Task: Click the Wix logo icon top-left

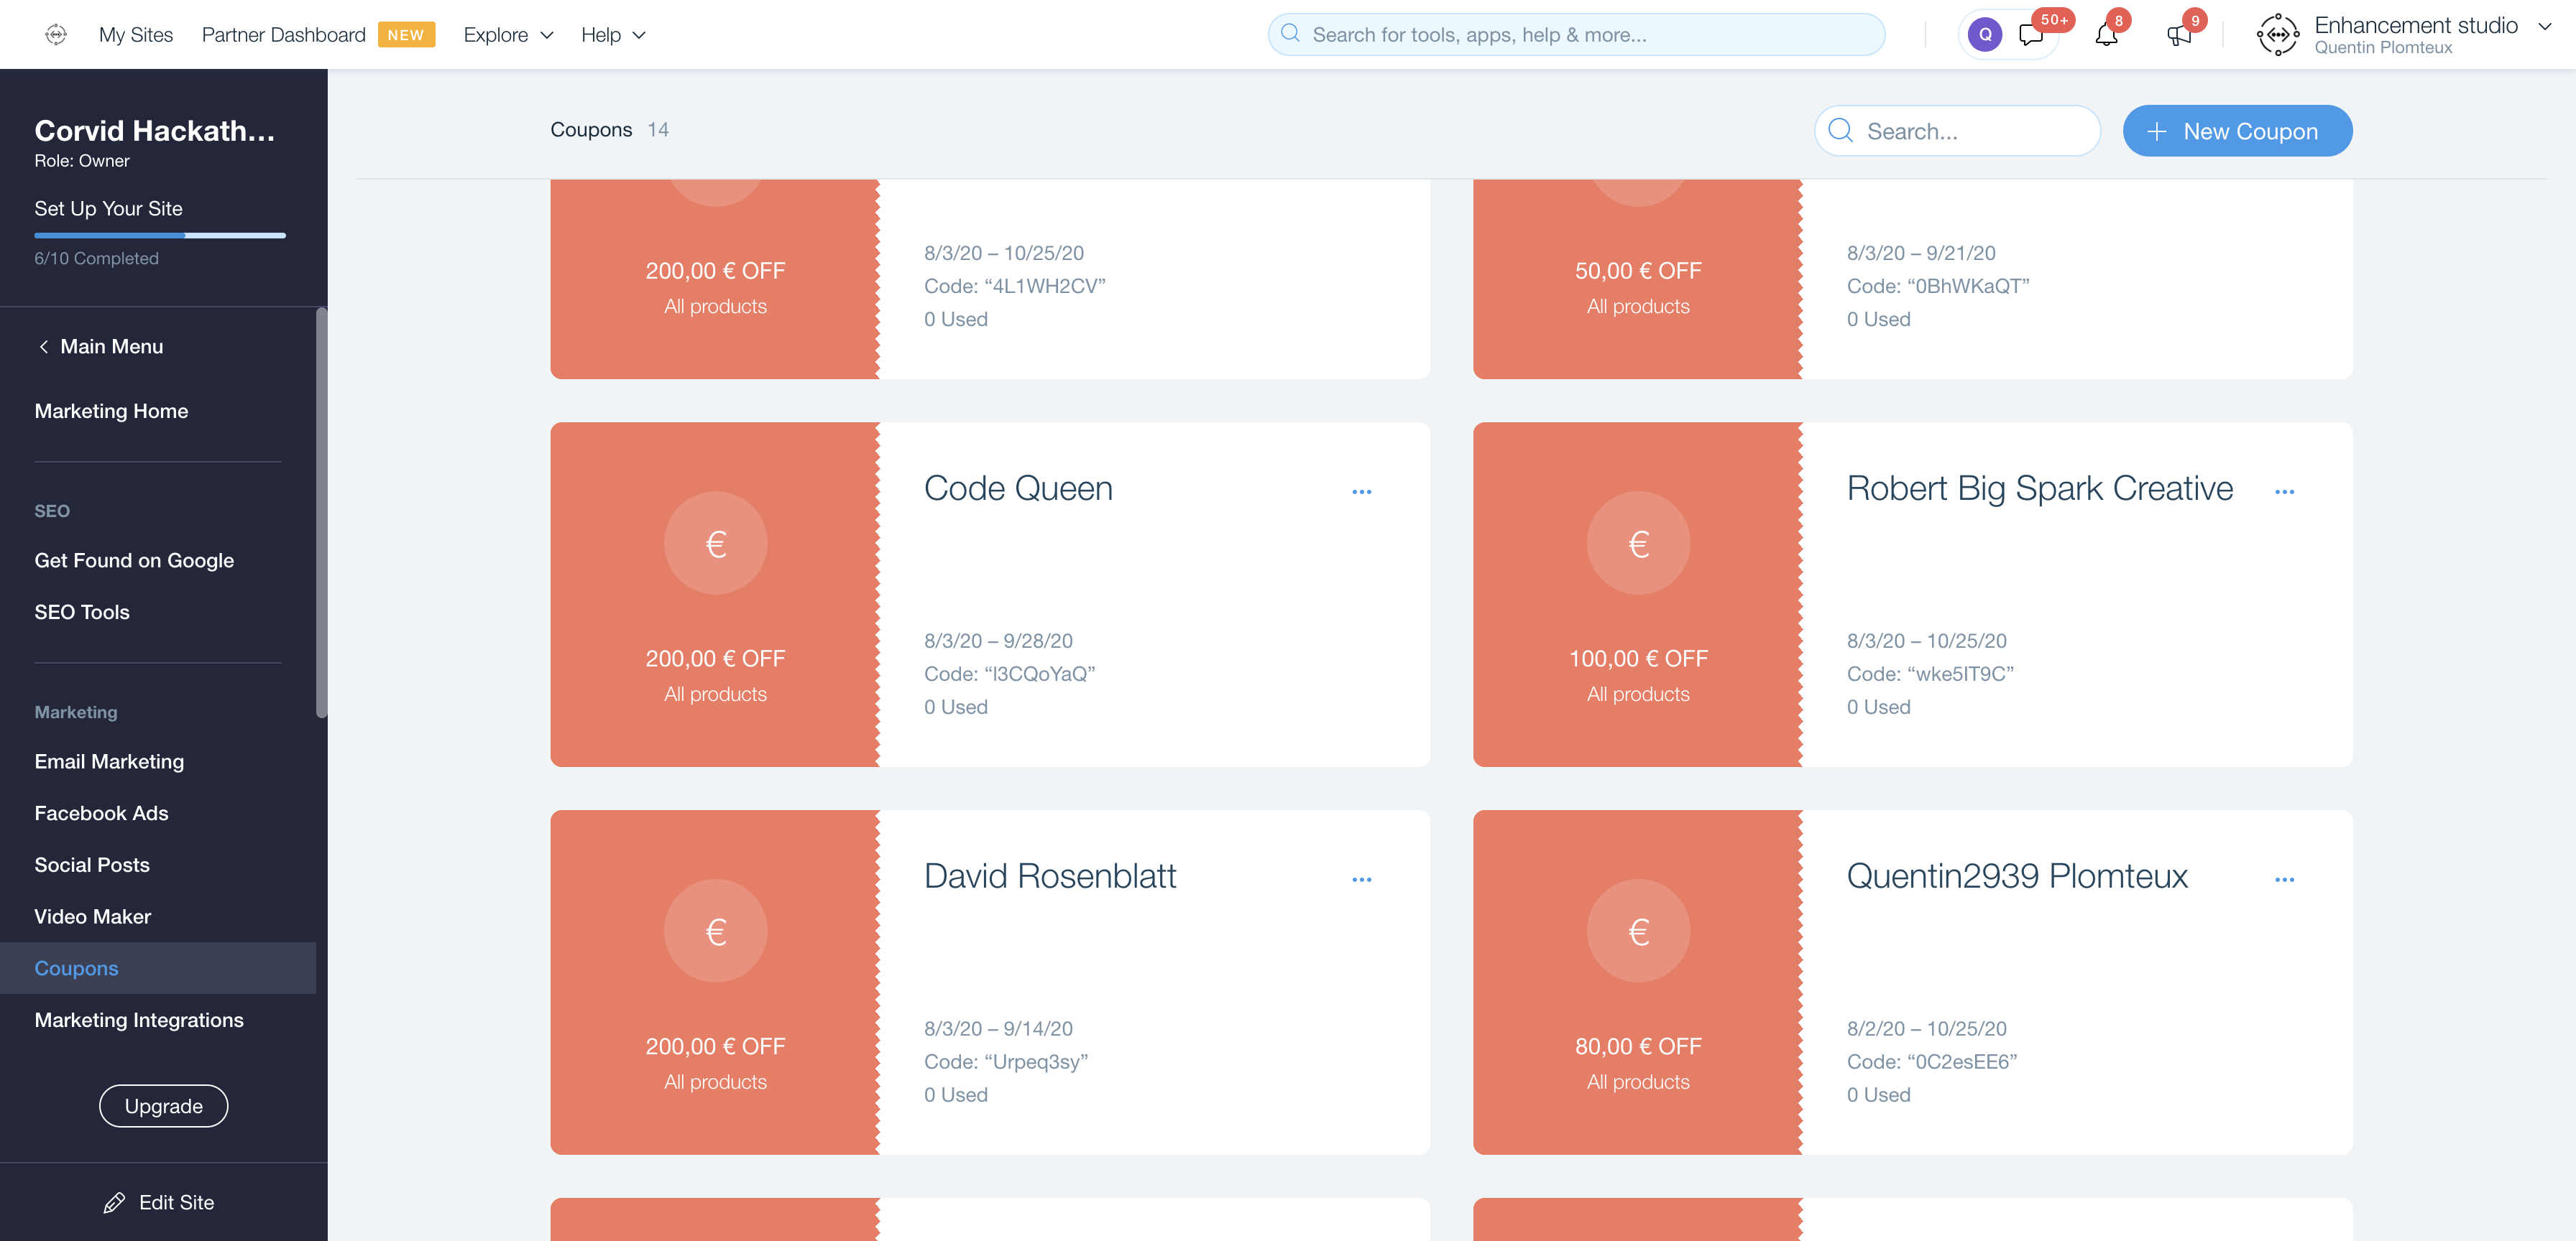Action: click(56, 34)
